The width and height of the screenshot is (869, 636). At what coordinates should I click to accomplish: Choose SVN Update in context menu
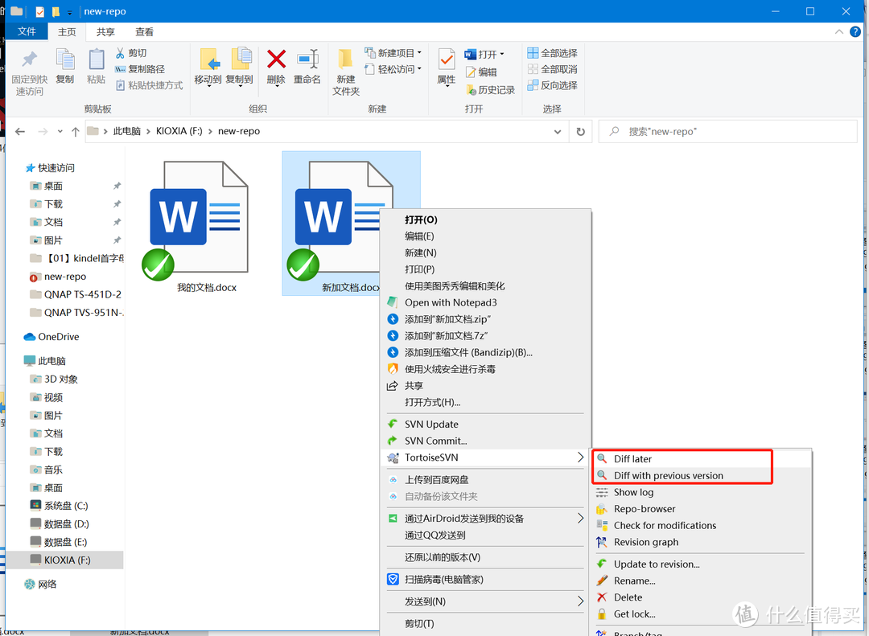click(485, 425)
